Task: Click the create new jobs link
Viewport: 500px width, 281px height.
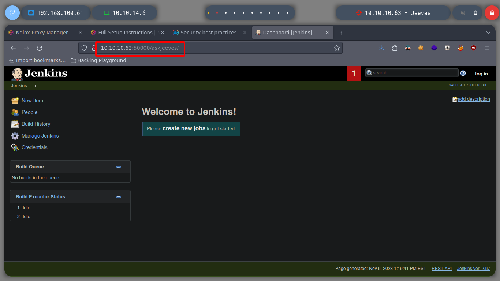Action: (184, 128)
